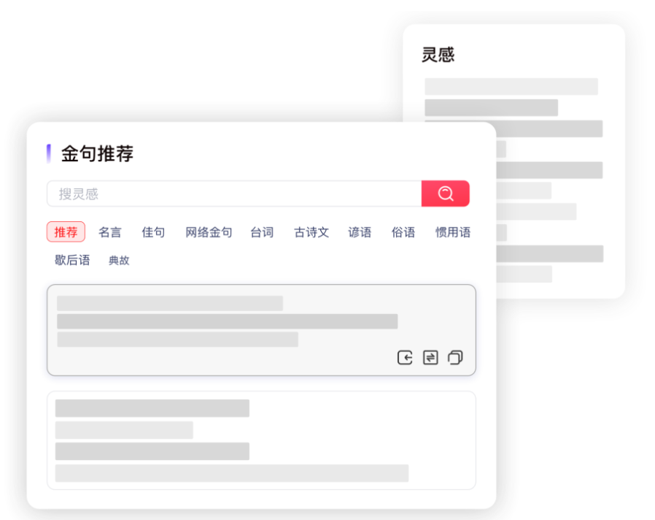Open the 佳句 category
The image size is (655, 520).
[153, 232]
